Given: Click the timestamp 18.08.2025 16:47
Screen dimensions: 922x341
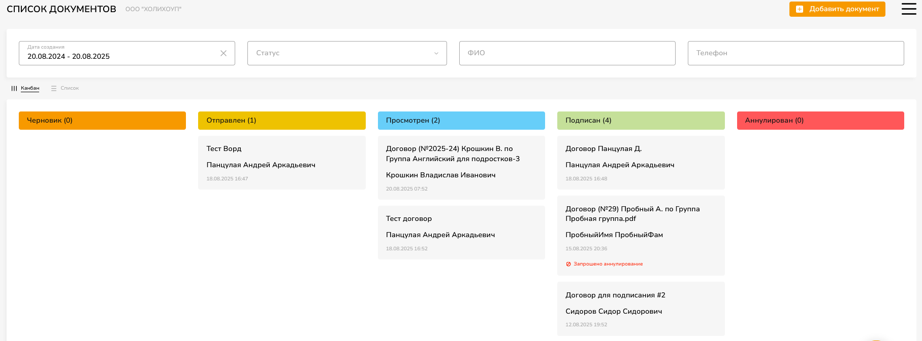Looking at the screenshot, I should [227, 179].
